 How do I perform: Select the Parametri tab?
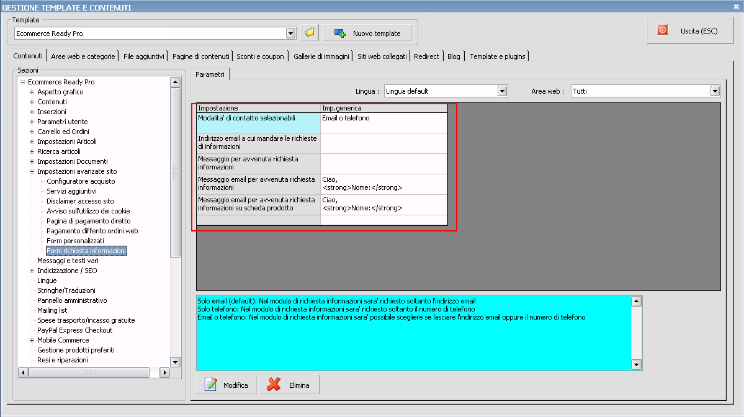pos(210,74)
